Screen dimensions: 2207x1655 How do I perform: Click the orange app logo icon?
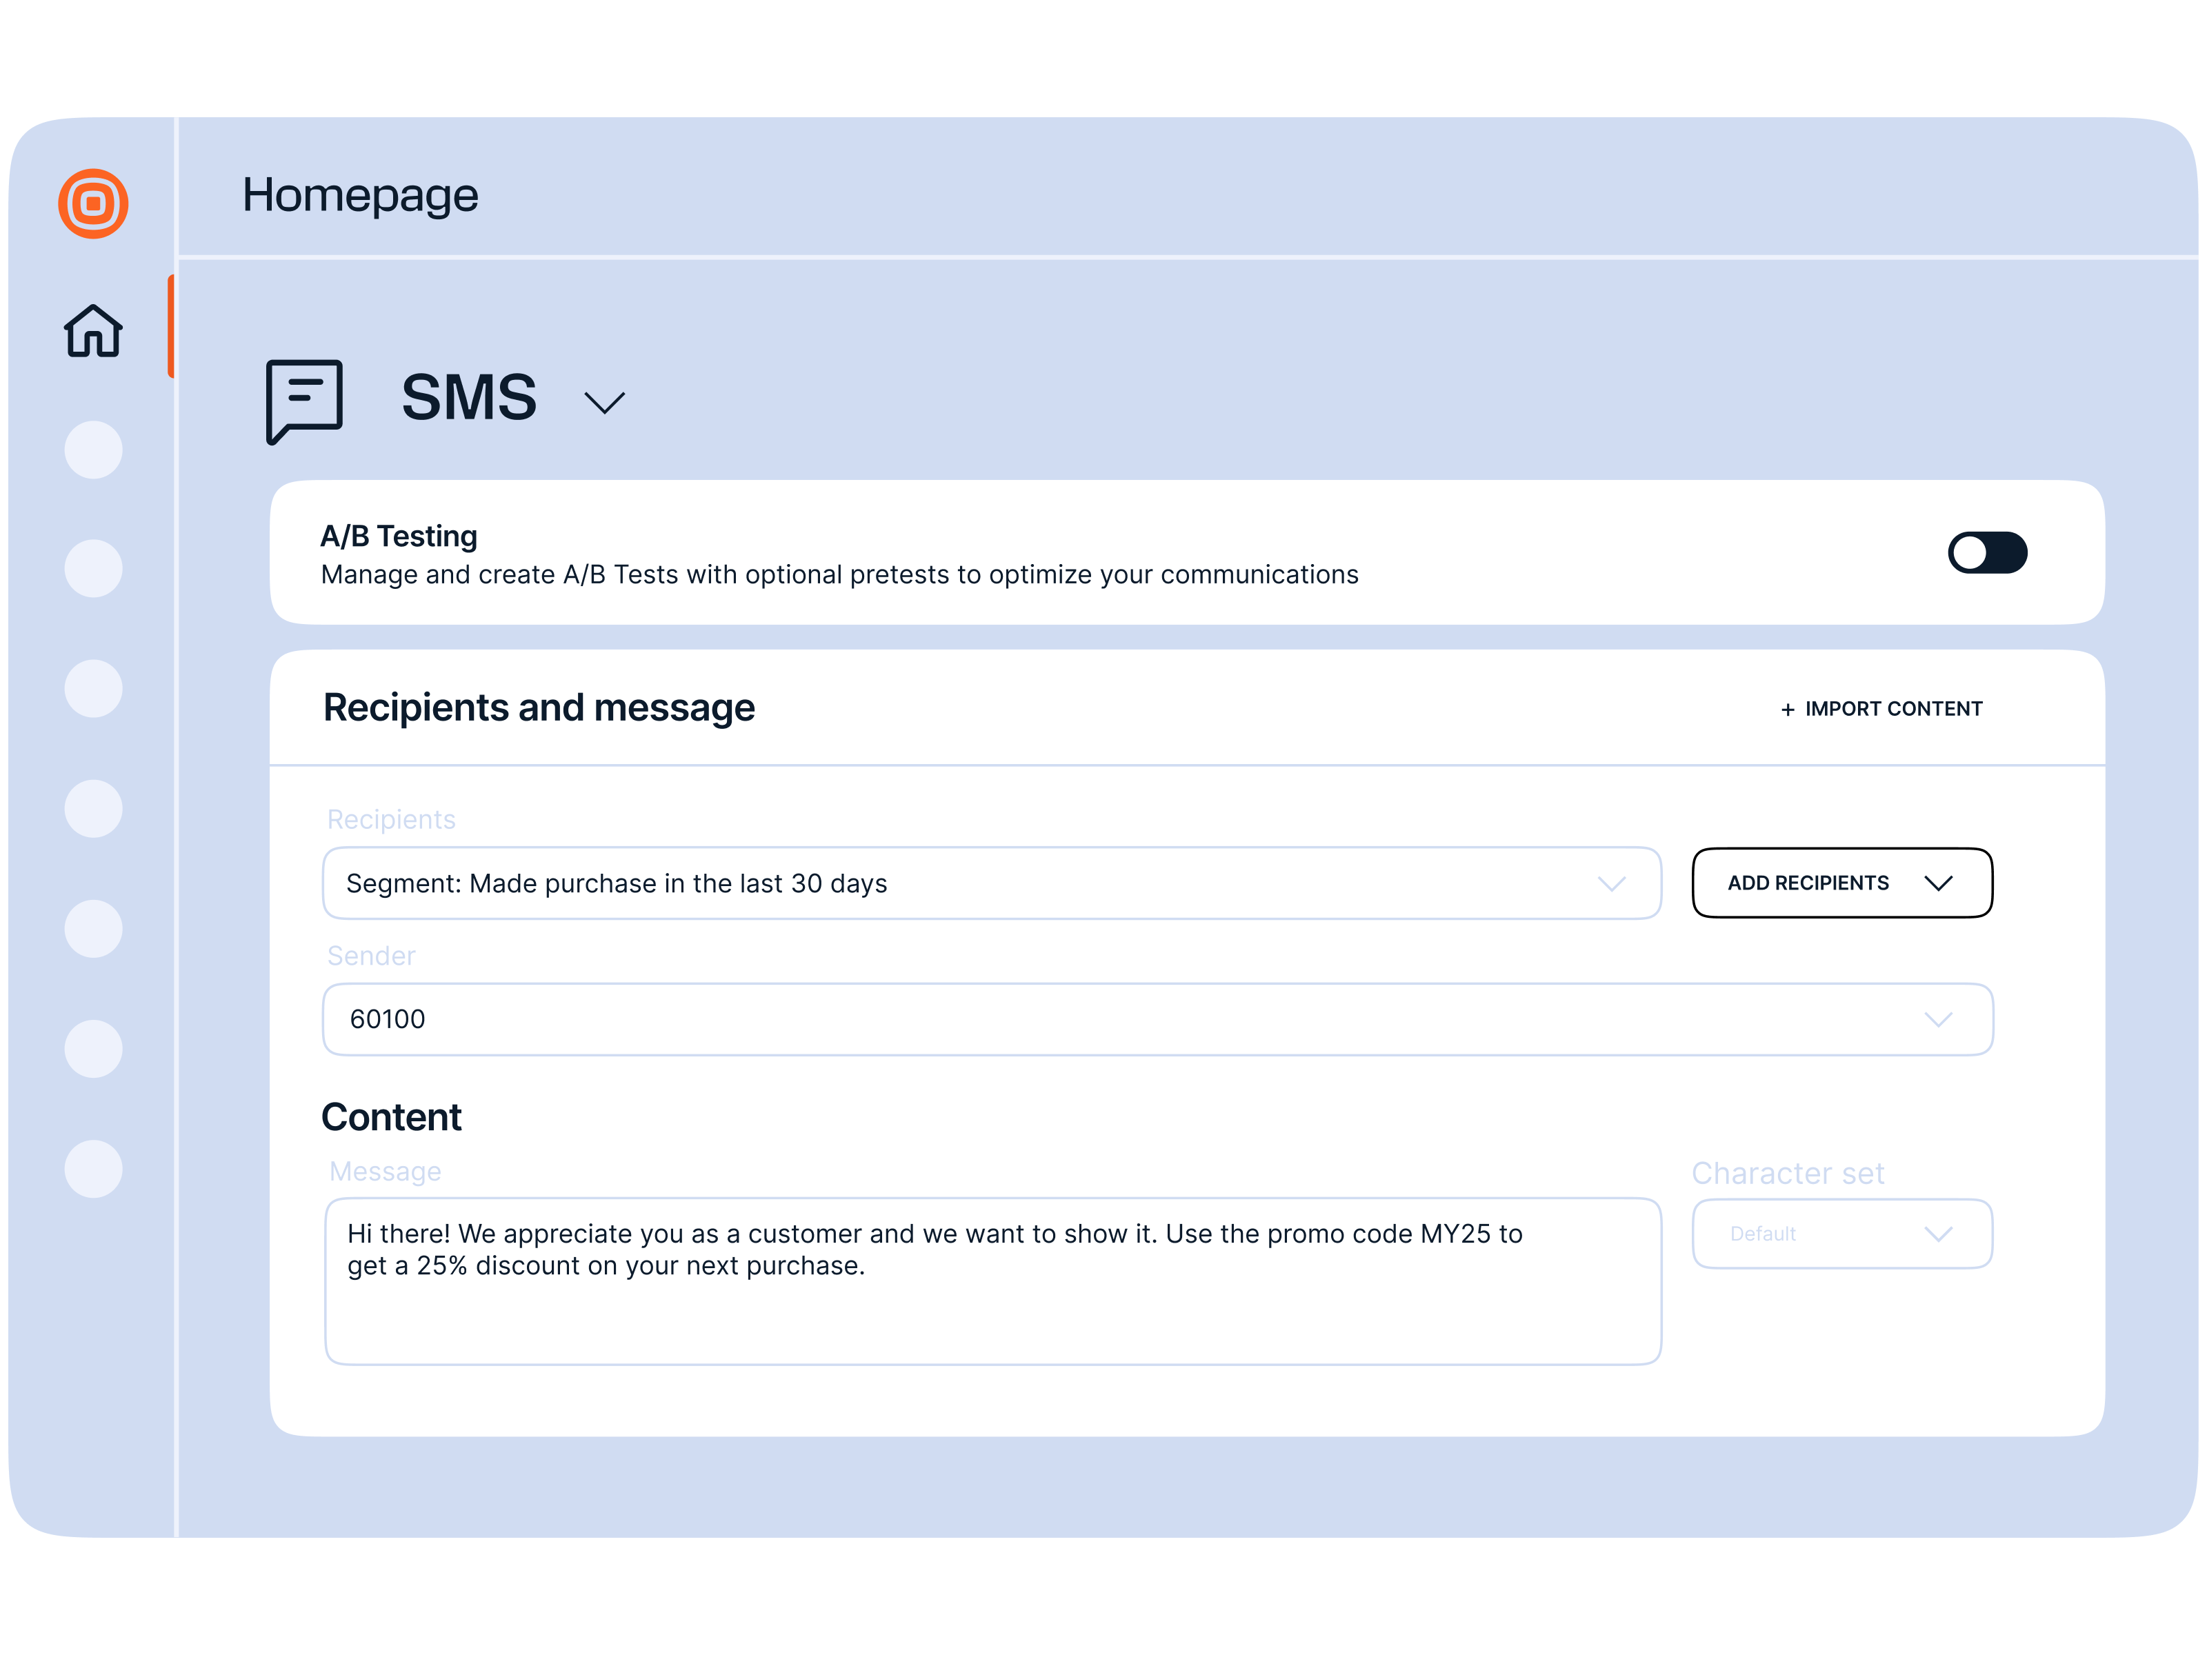pyautogui.click(x=93, y=203)
